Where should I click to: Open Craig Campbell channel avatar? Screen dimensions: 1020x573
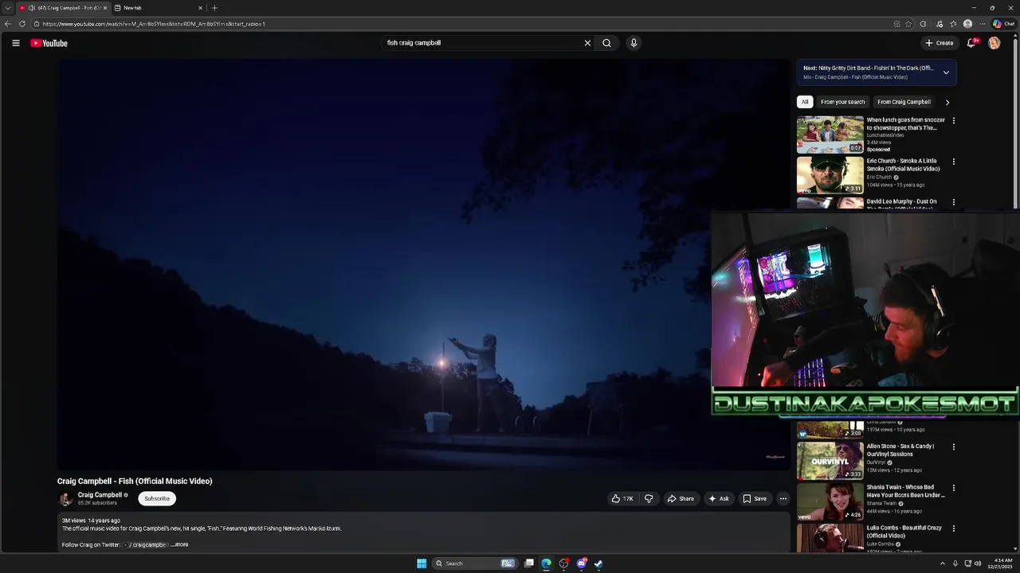(x=66, y=499)
